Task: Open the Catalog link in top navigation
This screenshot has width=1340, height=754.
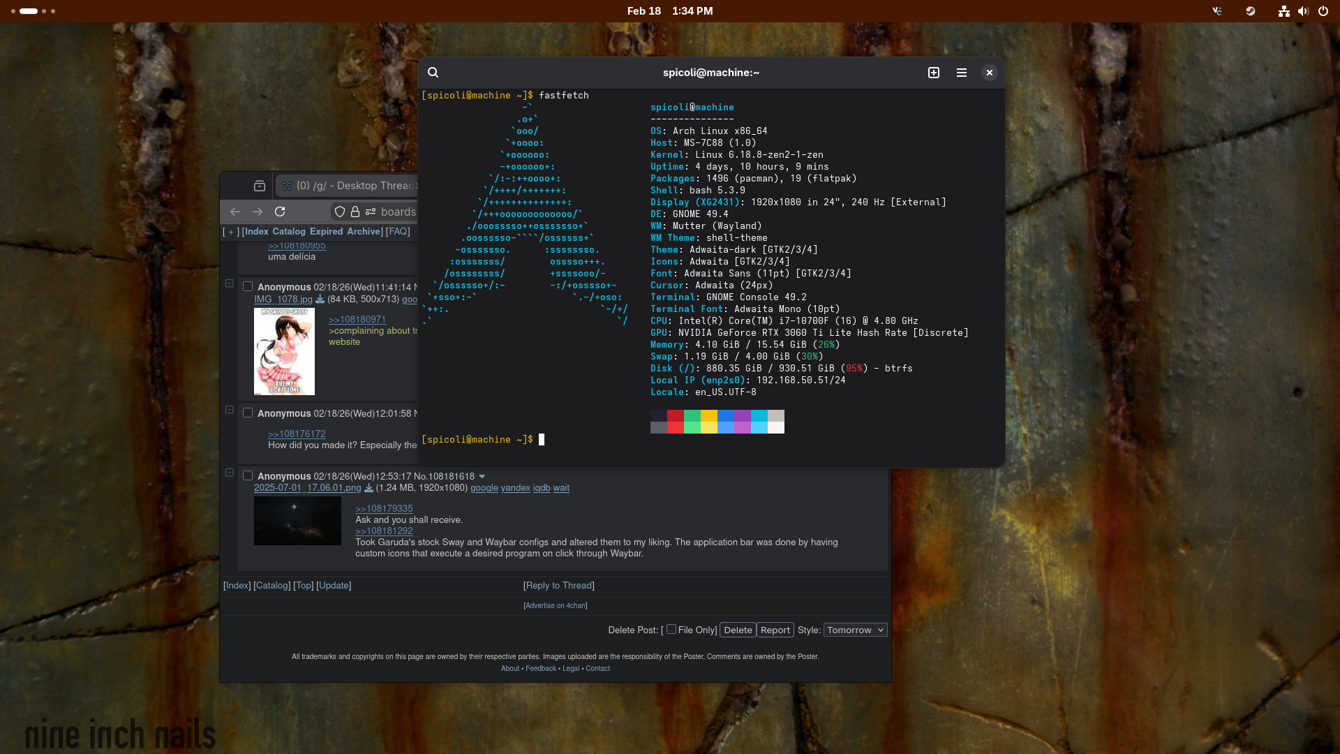Action: pyautogui.click(x=289, y=231)
